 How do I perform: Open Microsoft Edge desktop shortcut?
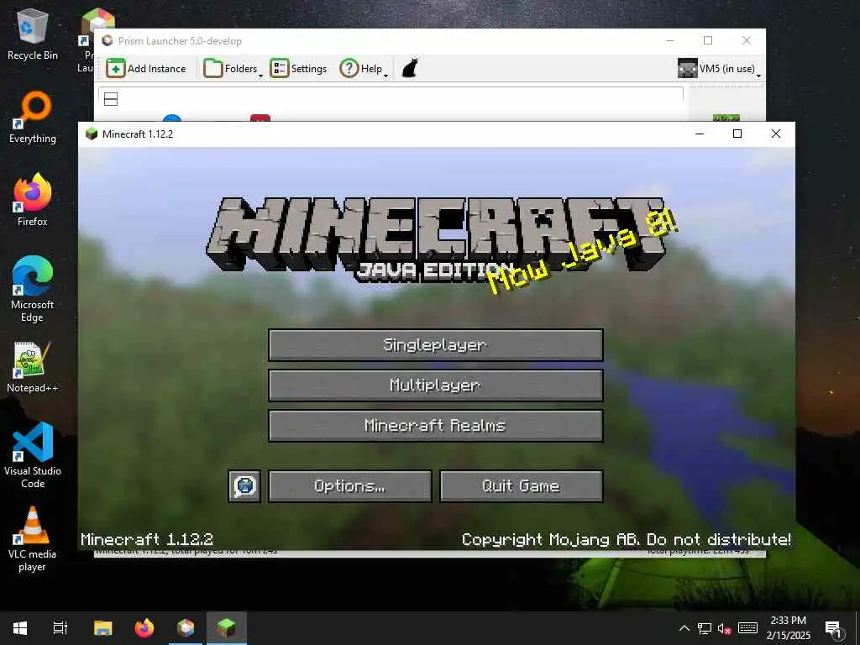pos(33,289)
